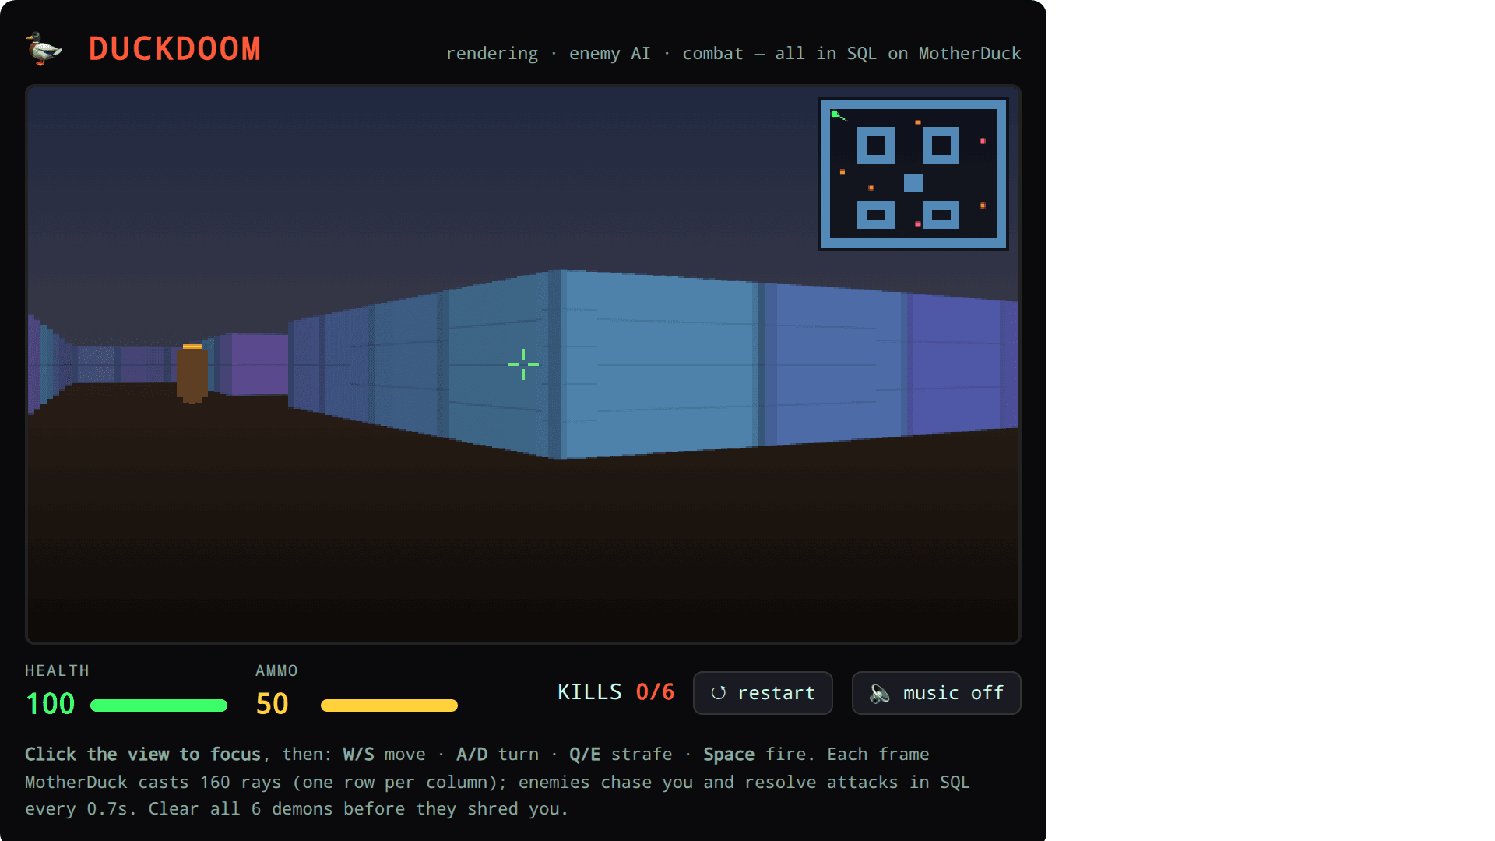This screenshot has height=841, width=1495.
Task: Click the muted speaker icon
Action: click(x=880, y=693)
